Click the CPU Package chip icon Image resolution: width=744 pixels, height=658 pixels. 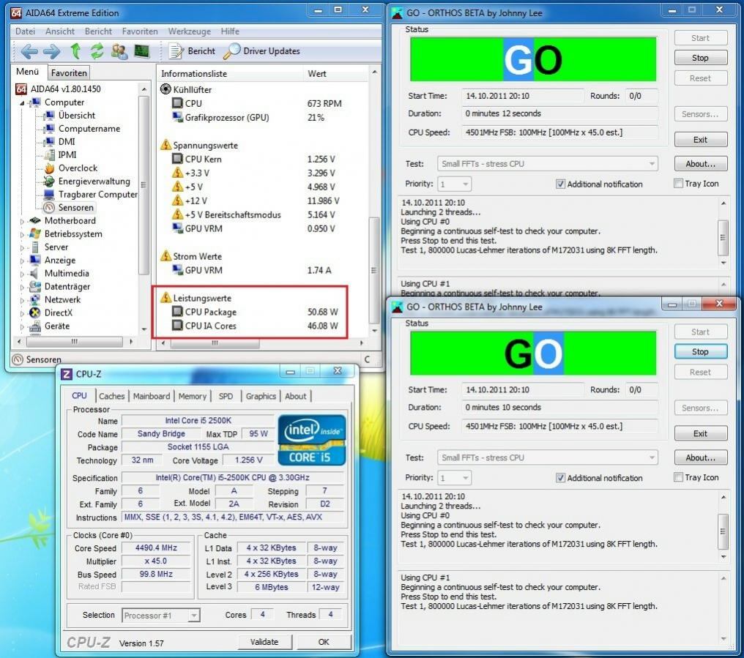coord(177,312)
